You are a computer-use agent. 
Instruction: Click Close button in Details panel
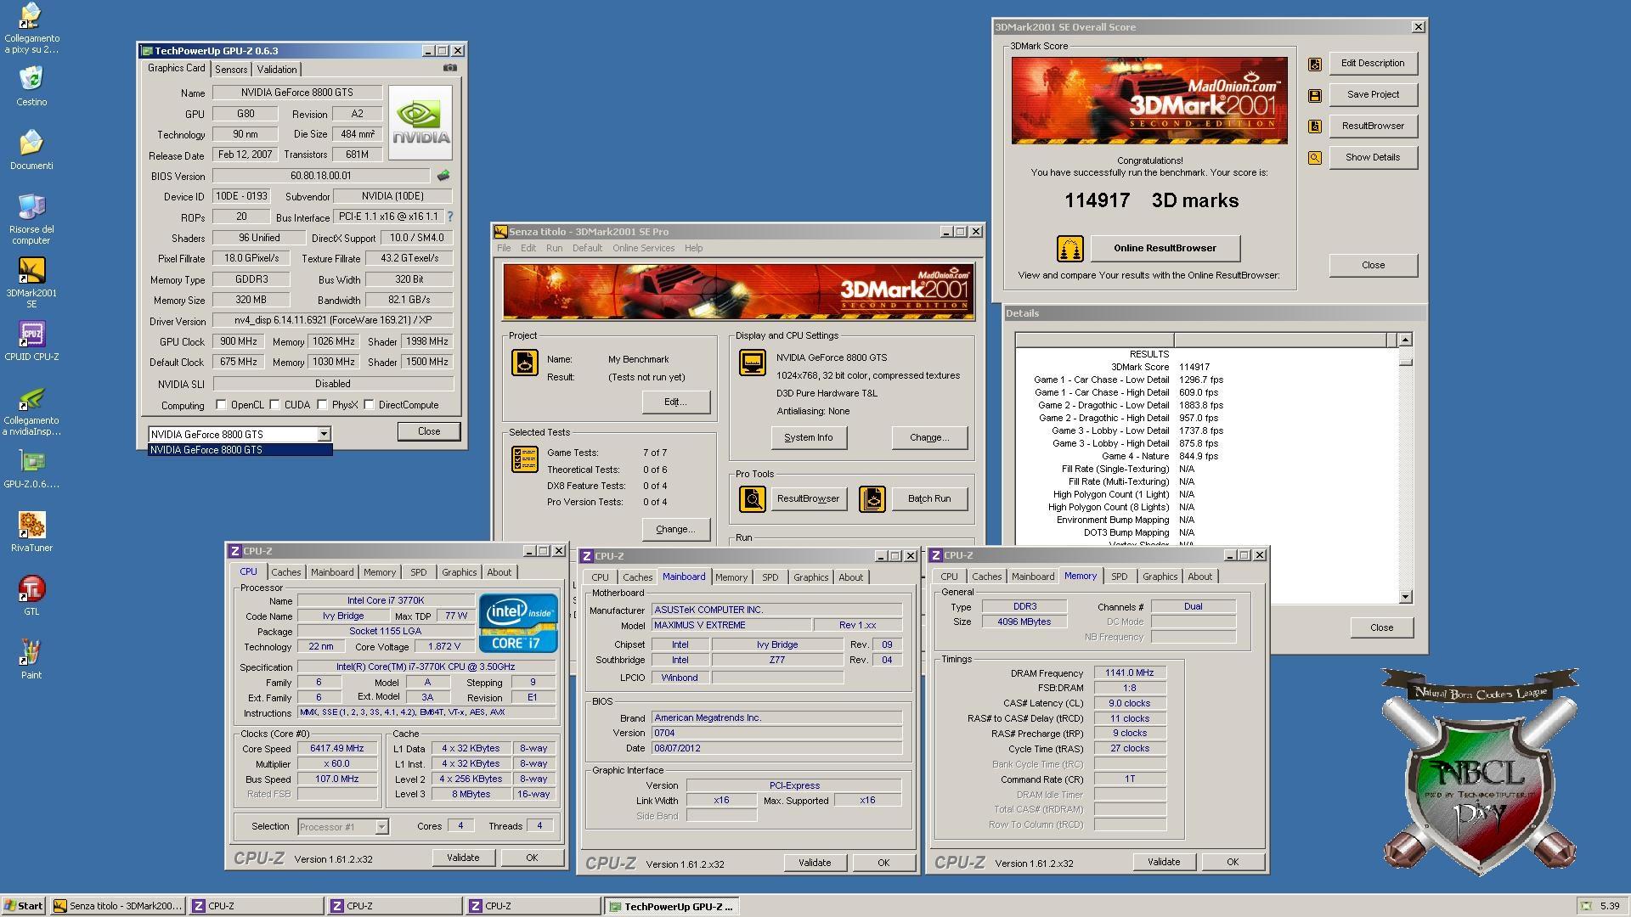coord(1381,628)
